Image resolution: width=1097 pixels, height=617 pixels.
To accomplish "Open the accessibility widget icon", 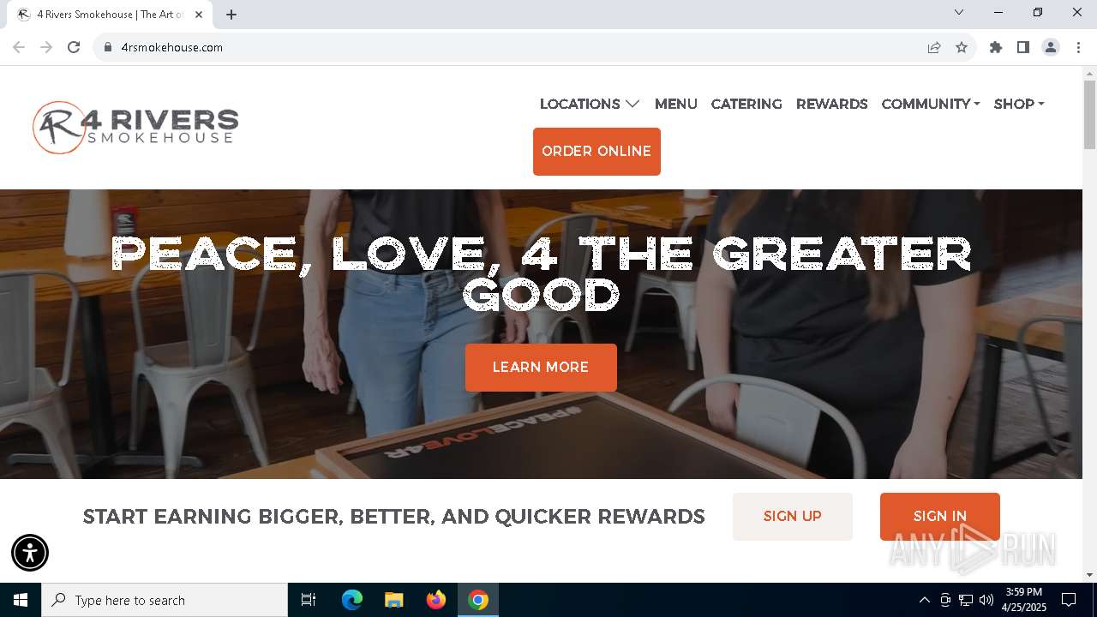I will coord(30,553).
